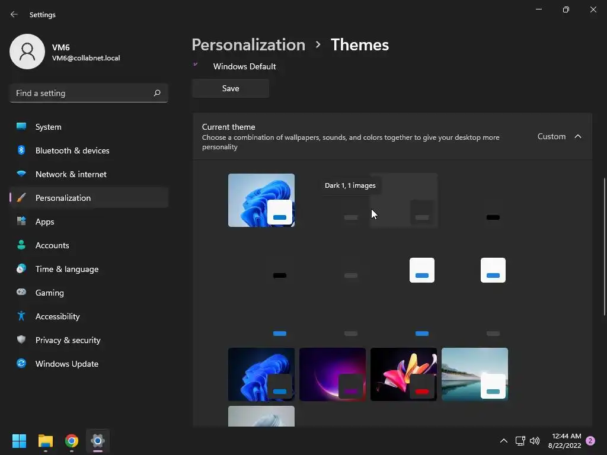Click the Gaming controller icon
Viewport: 607px width, 455px height.
(x=21, y=292)
